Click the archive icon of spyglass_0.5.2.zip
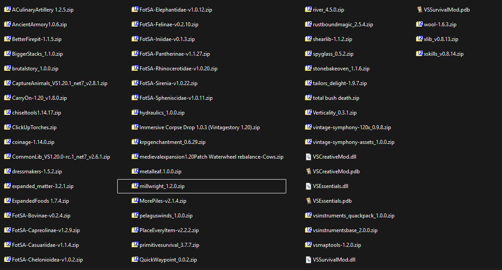 [x=309, y=54]
